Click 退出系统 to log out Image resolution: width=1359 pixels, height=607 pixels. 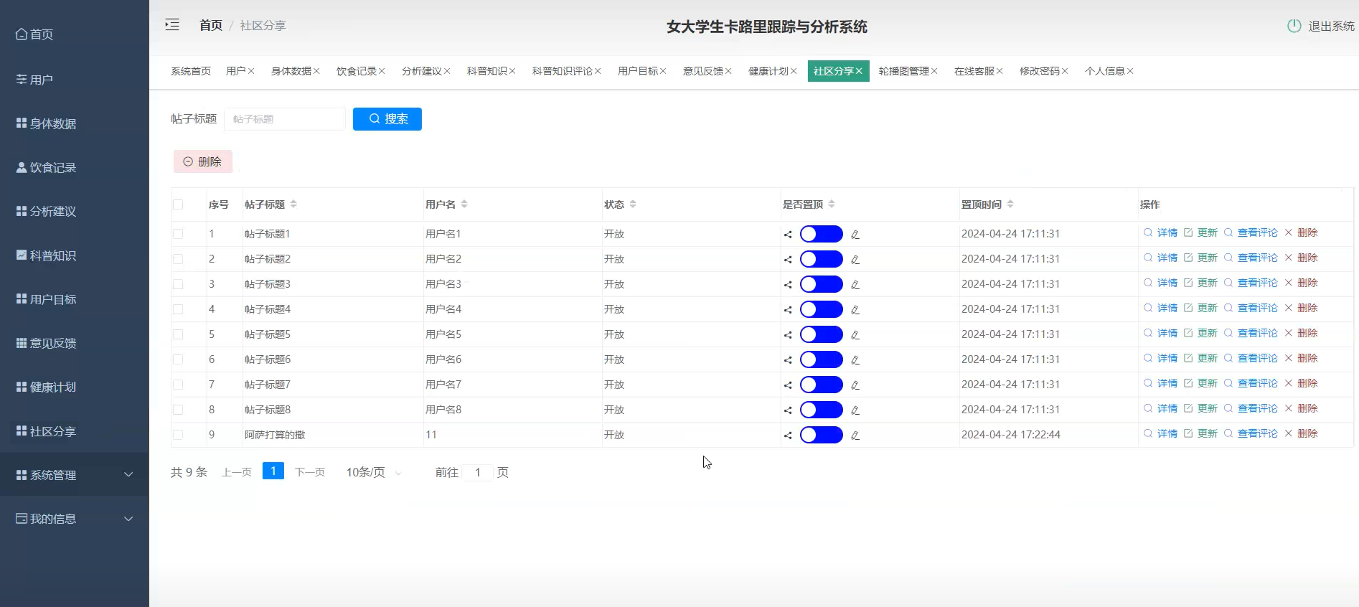click(1331, 26)
